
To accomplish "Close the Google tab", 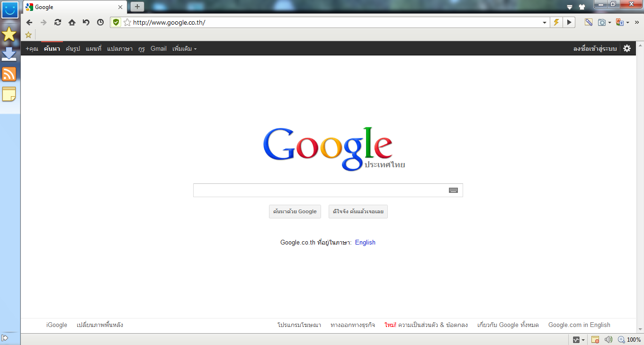I will pos(120,7).
